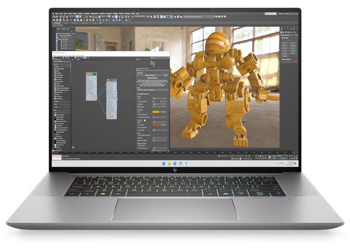Viewport: 350px width, 249px height.
Task: Select Lights category in Create panel
Action: 286,32
